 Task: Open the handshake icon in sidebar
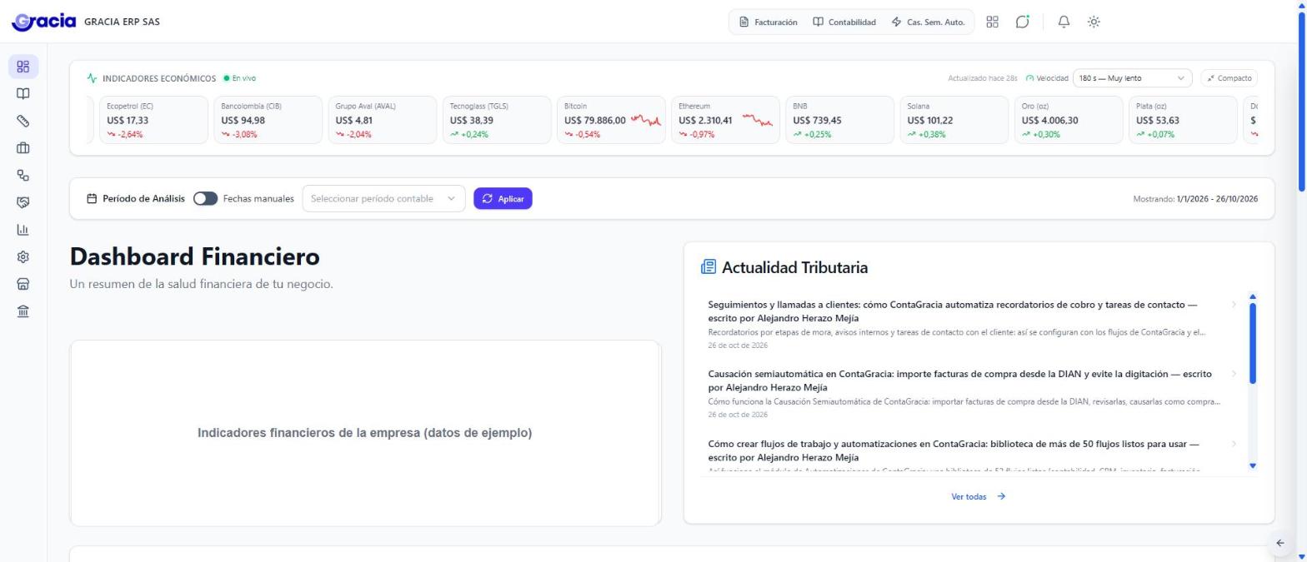tap(23, 202)
